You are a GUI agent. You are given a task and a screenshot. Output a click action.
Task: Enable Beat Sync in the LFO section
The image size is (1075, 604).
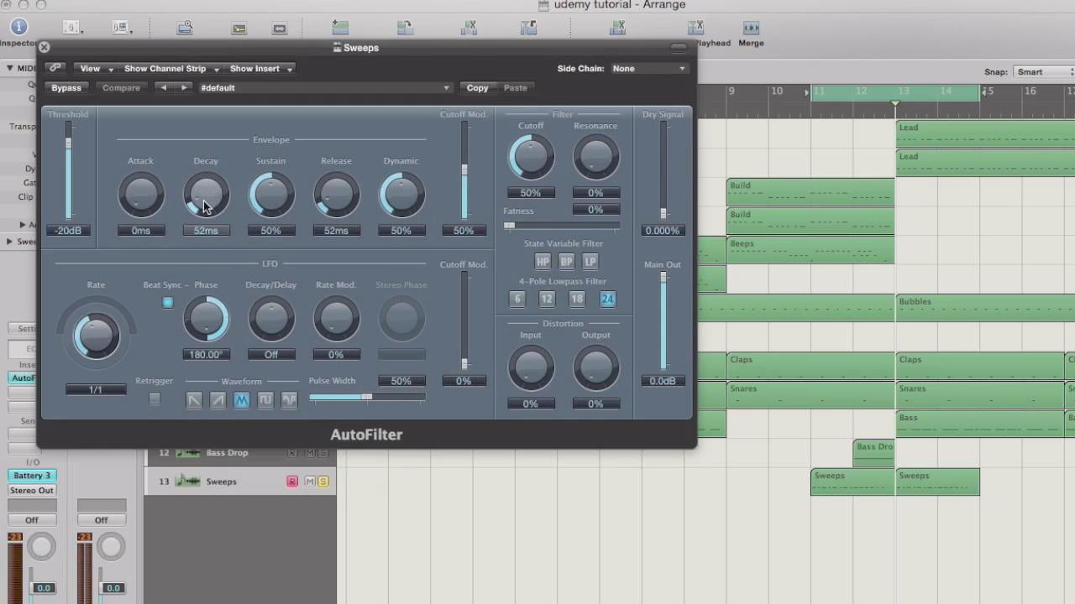tap(167, 303)
